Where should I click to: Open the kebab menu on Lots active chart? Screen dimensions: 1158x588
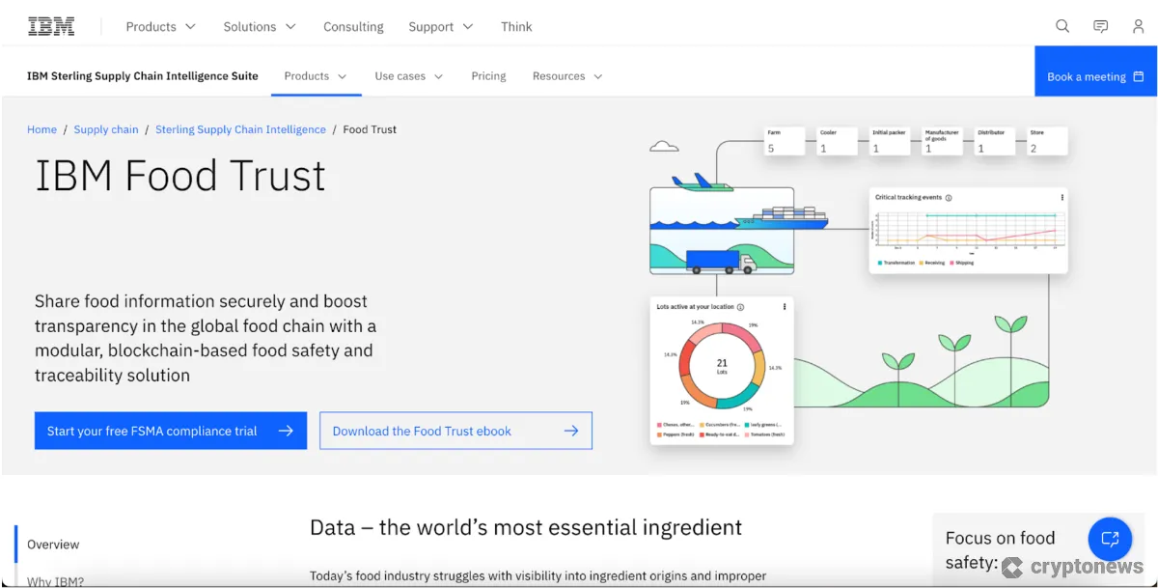[x=786, y=307]
